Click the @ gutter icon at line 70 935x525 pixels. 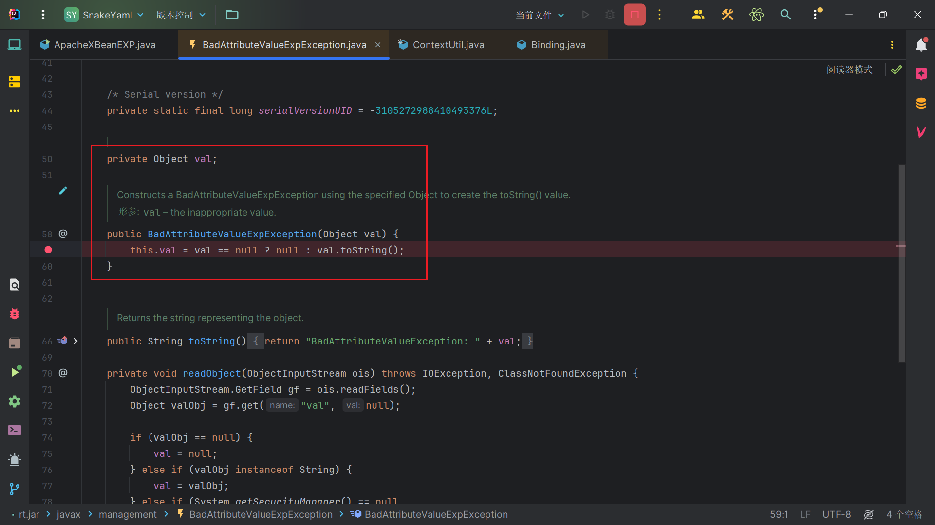pos(63,373)
